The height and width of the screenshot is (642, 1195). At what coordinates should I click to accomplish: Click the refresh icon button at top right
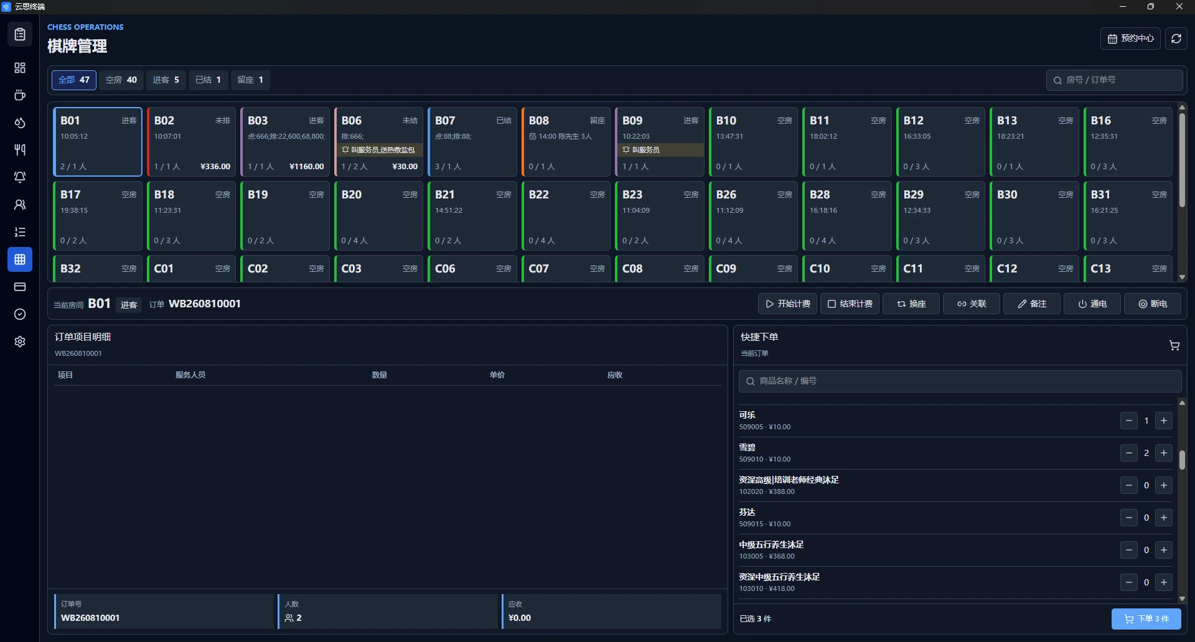1176,39
